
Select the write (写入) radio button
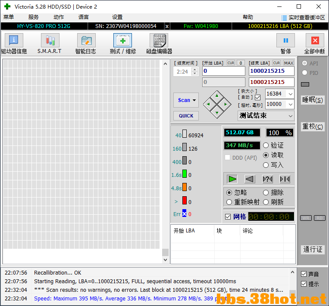tap(266, 165)
